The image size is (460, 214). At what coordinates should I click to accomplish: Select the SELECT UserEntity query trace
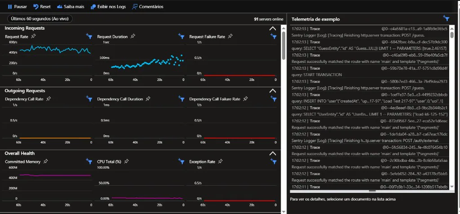369,111
